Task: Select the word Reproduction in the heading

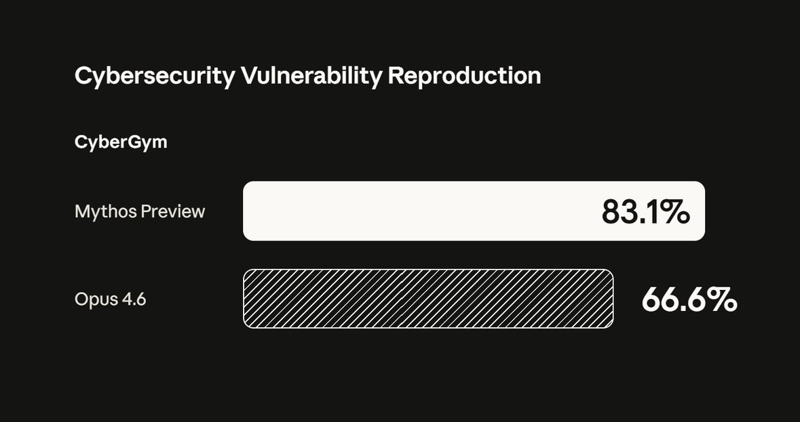Action: pyautogui.click(x=464, y=77)
